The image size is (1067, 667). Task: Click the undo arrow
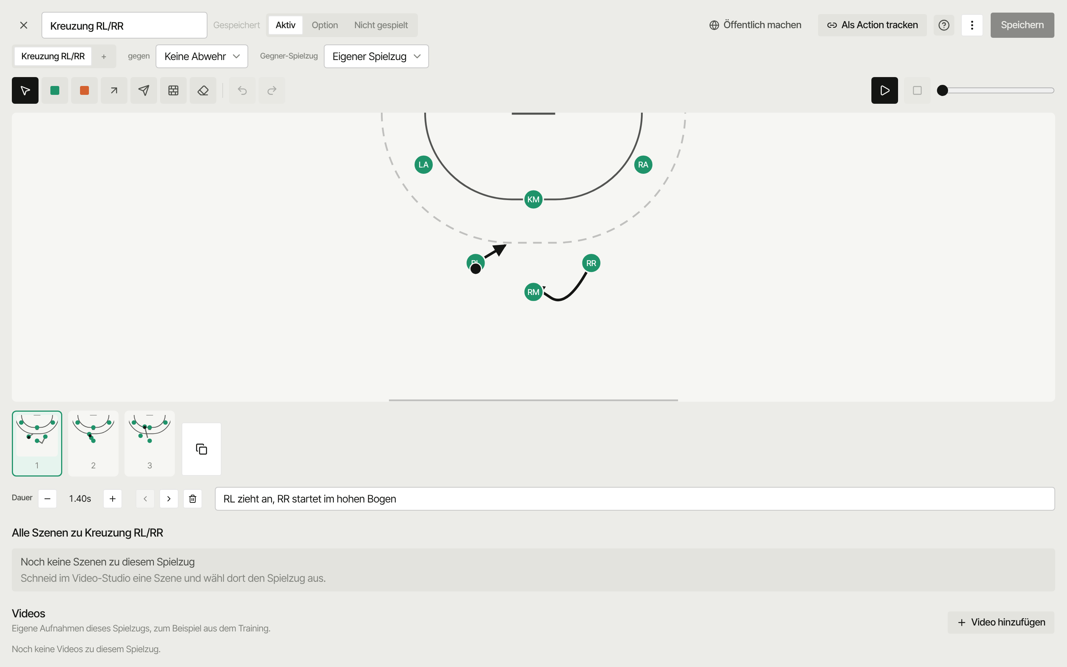[242, 90]
